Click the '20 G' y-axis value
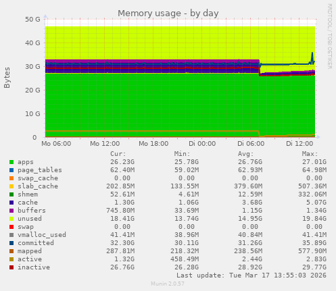This screenshot has width=336, height=291. click(x=32, y=90)
